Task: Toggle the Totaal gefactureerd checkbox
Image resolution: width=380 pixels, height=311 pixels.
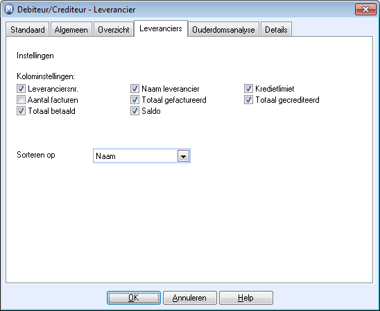Action: 135,100
